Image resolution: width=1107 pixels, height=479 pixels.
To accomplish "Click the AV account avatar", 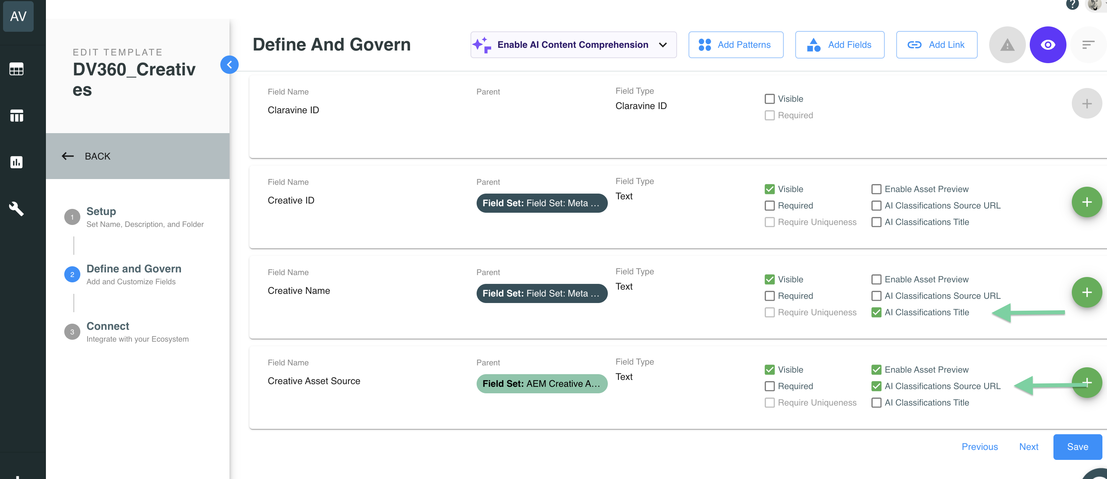I will pos(18,16).
